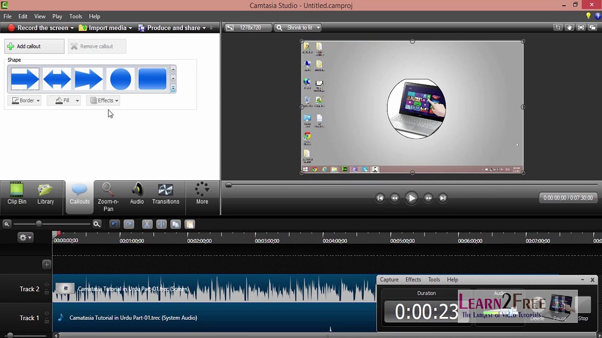
Task: Open the Zoom-n-Pan tool
Action: (x=108, y=197)
